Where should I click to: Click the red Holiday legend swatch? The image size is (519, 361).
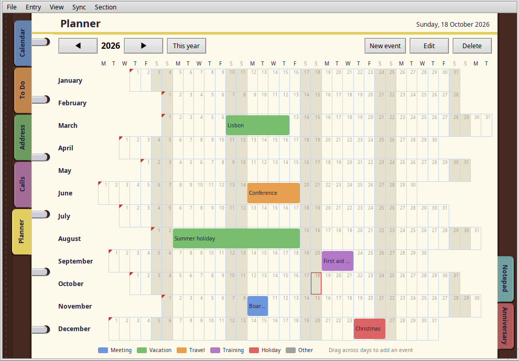click(254, 350)
